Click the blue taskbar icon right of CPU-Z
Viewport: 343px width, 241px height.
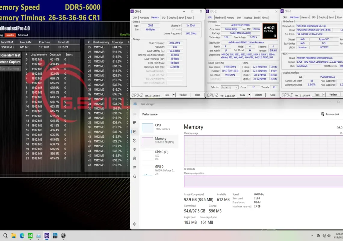(x=55, y=236)
